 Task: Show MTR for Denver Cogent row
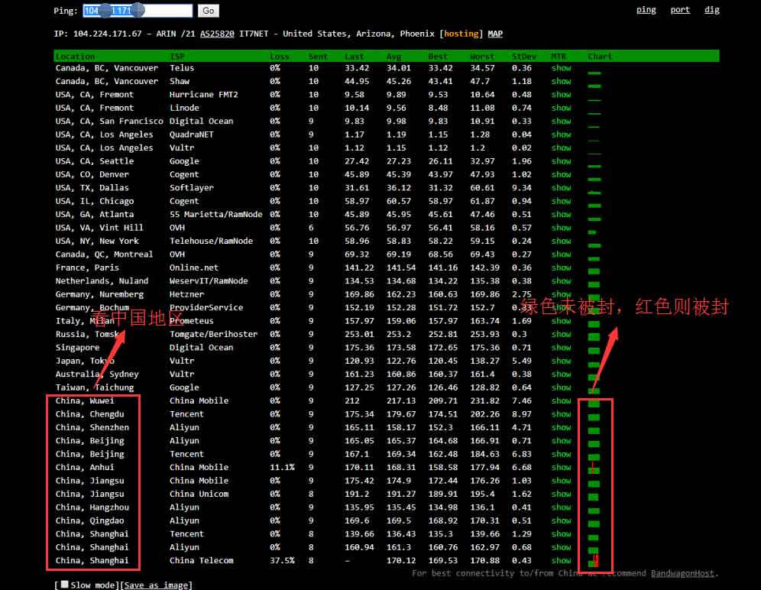[561, 174]
